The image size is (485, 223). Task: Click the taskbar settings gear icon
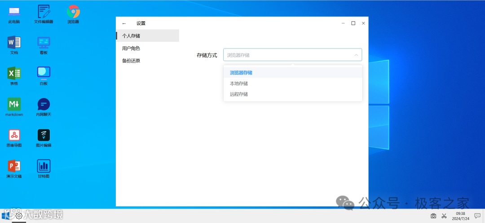(x=19, y=215)
